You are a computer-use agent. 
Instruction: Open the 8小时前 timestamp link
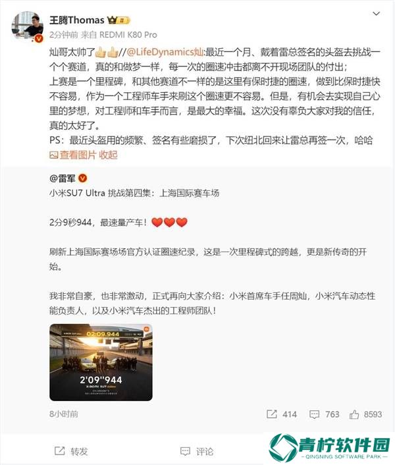(x=64, y=414)
